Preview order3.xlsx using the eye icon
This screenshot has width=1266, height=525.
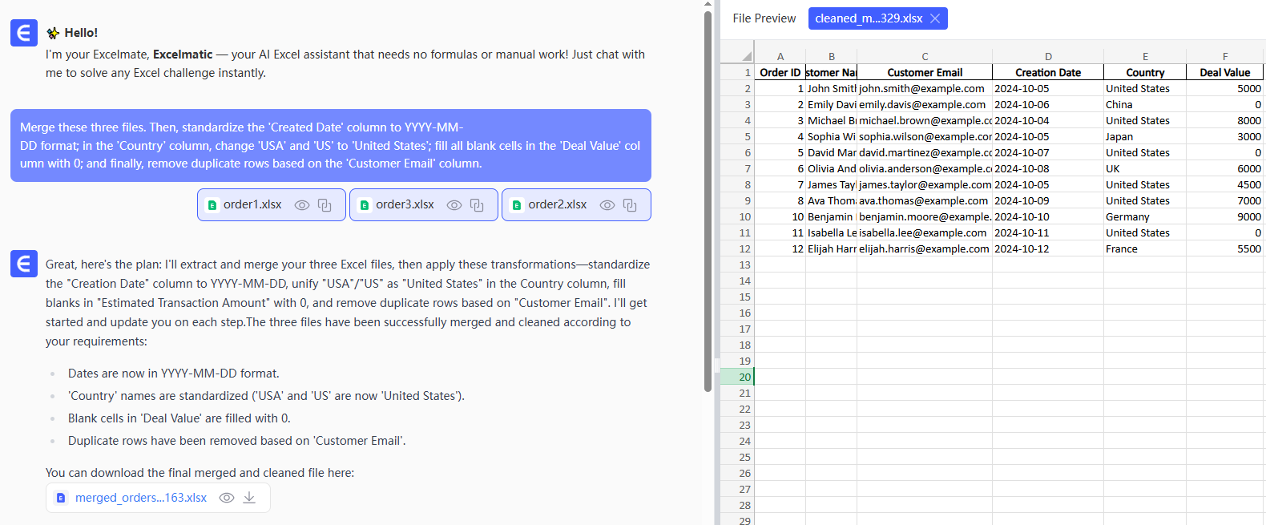pos(454,205)
